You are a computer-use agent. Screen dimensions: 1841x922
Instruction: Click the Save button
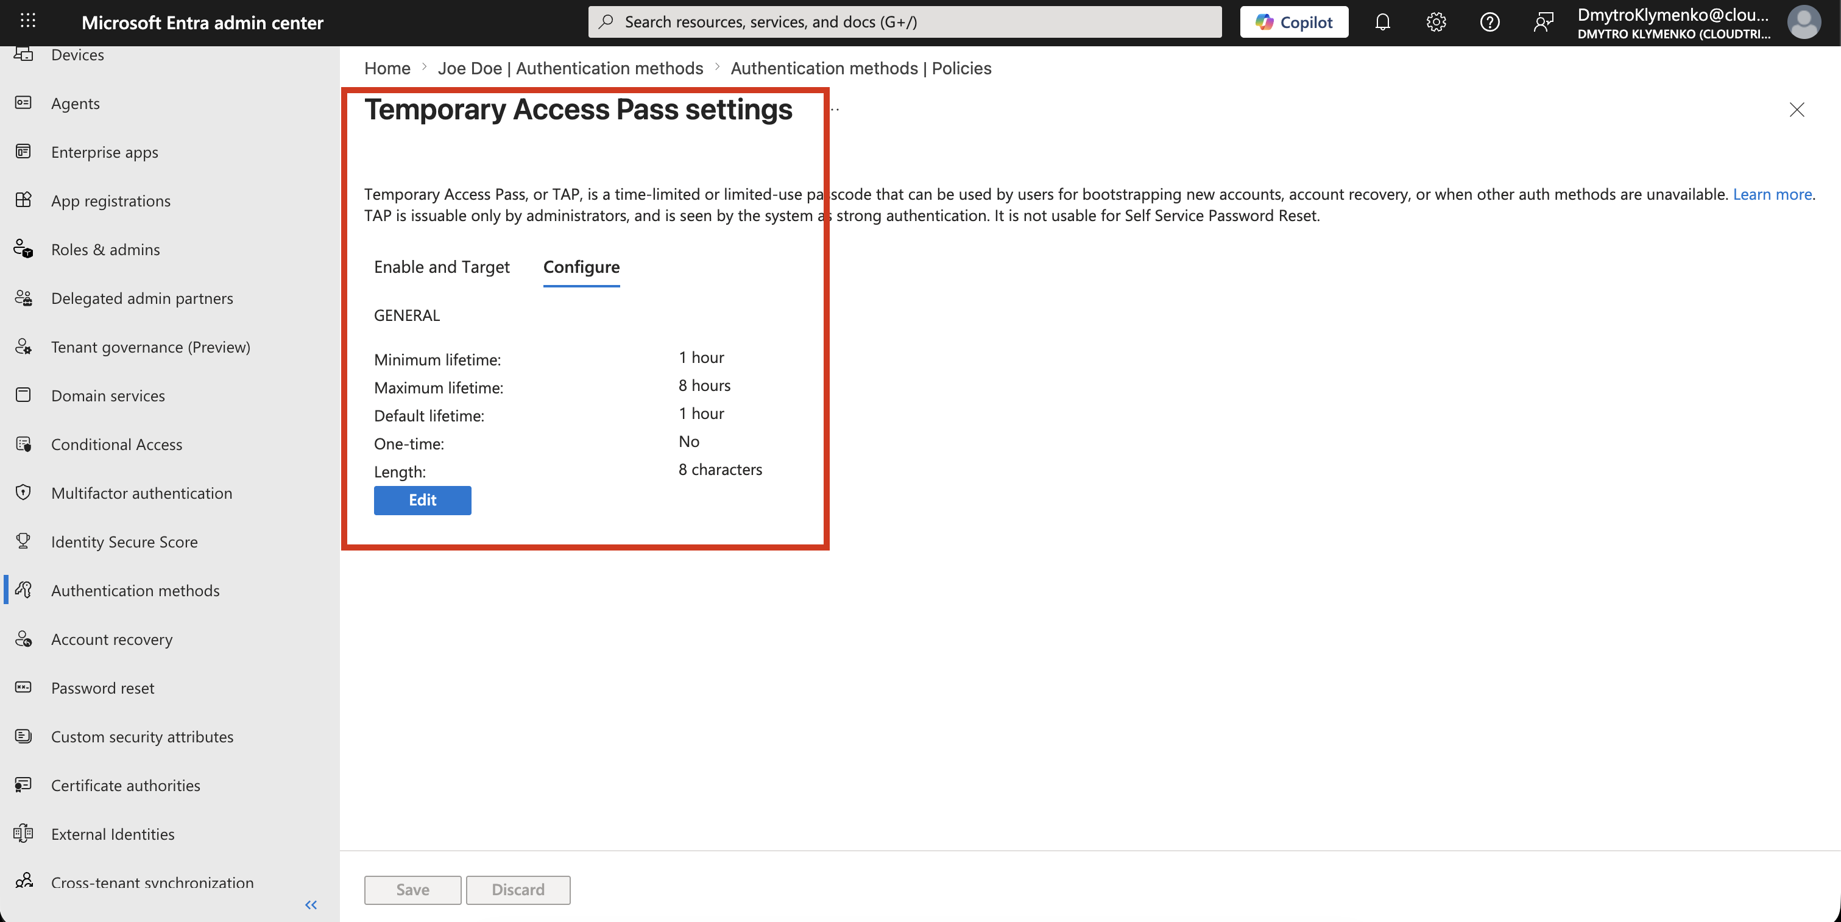(x=412, y=890)
